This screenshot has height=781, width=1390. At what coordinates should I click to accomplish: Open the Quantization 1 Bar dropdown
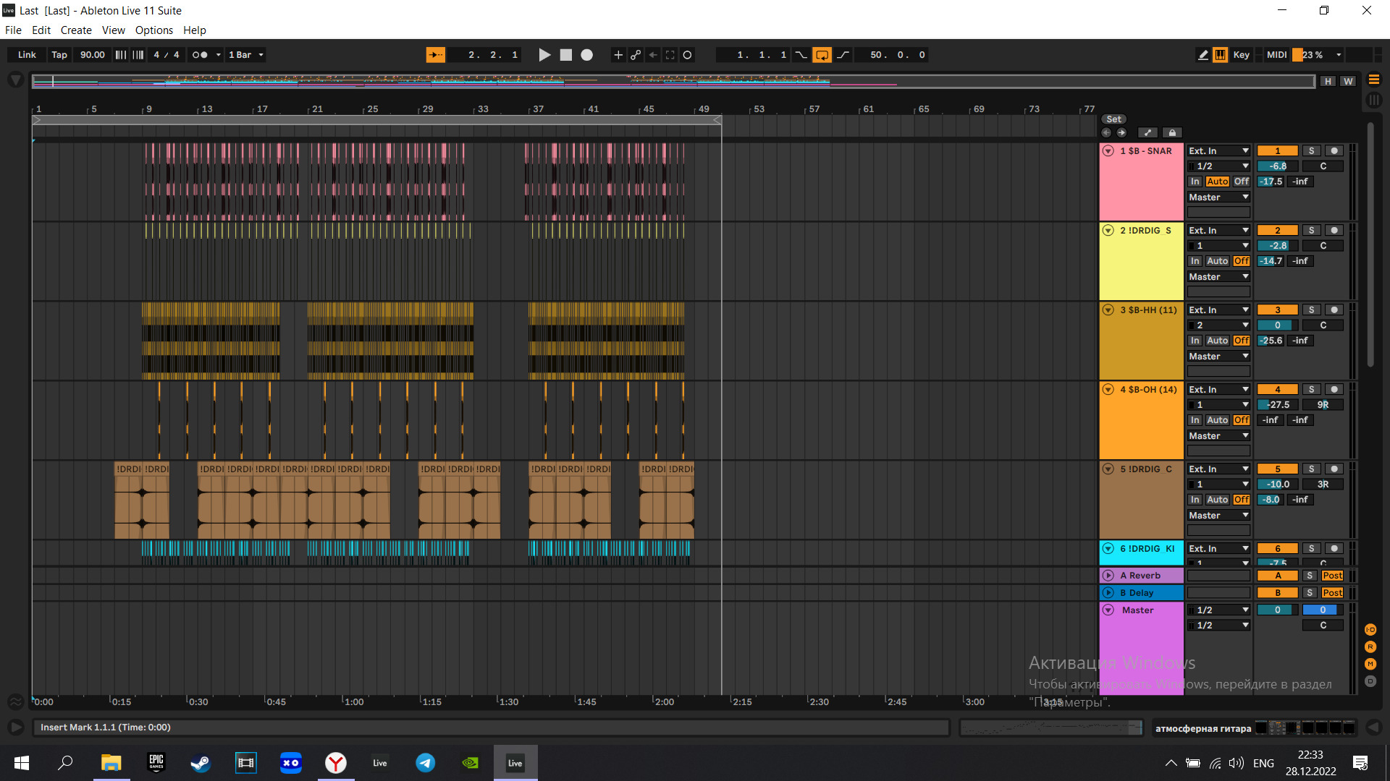246,55
